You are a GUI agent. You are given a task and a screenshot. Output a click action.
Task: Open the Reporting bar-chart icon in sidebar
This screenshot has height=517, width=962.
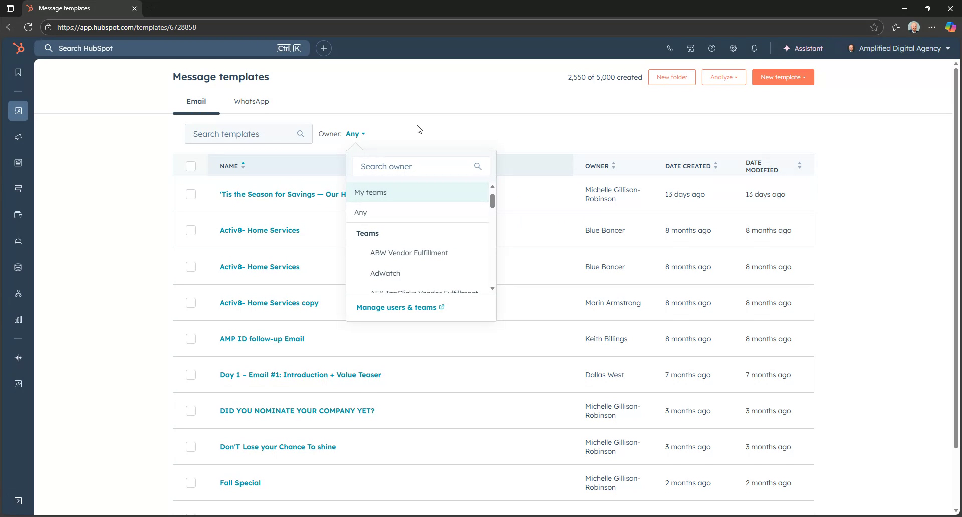click(18, 319)
